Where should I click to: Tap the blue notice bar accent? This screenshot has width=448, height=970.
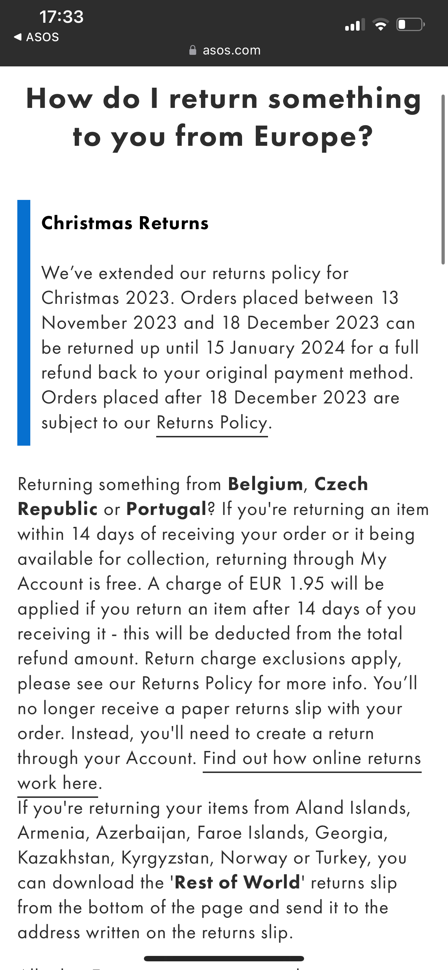click(24, 323)
